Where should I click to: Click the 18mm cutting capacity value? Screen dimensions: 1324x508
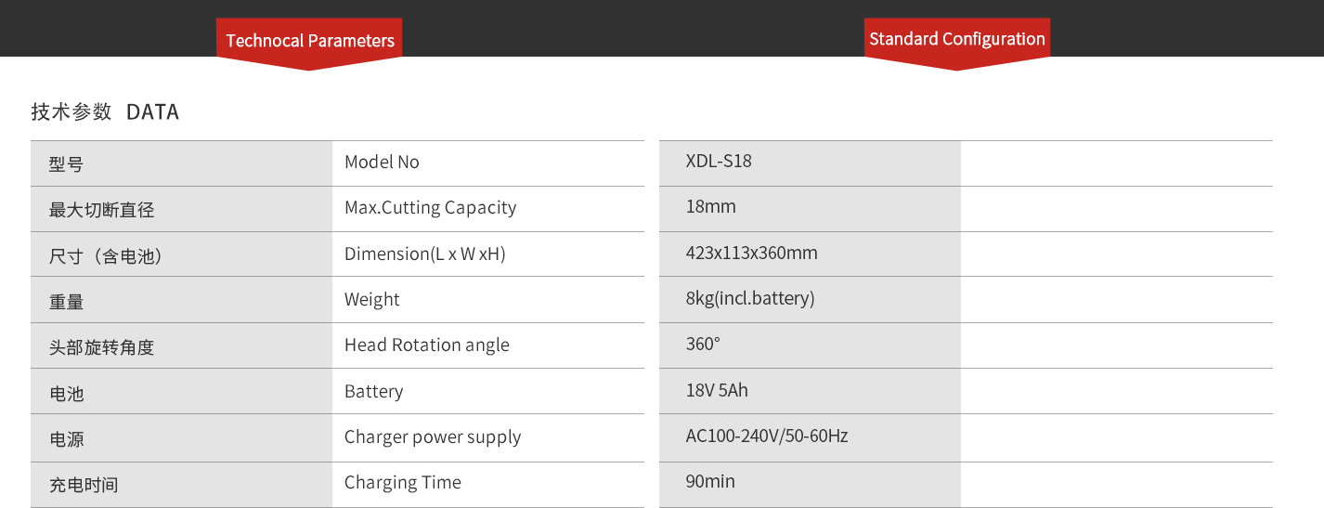click(711, 207)
